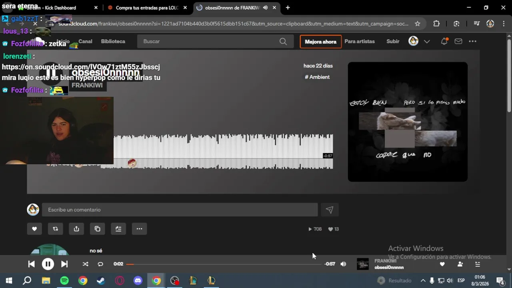Open File Explorer from the taskbar
The image size is (512, 288).
[x=46, y=280]
